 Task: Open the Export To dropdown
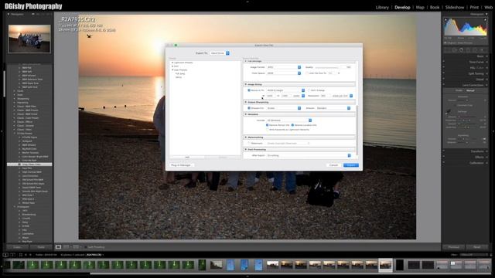tap(220, 53)
